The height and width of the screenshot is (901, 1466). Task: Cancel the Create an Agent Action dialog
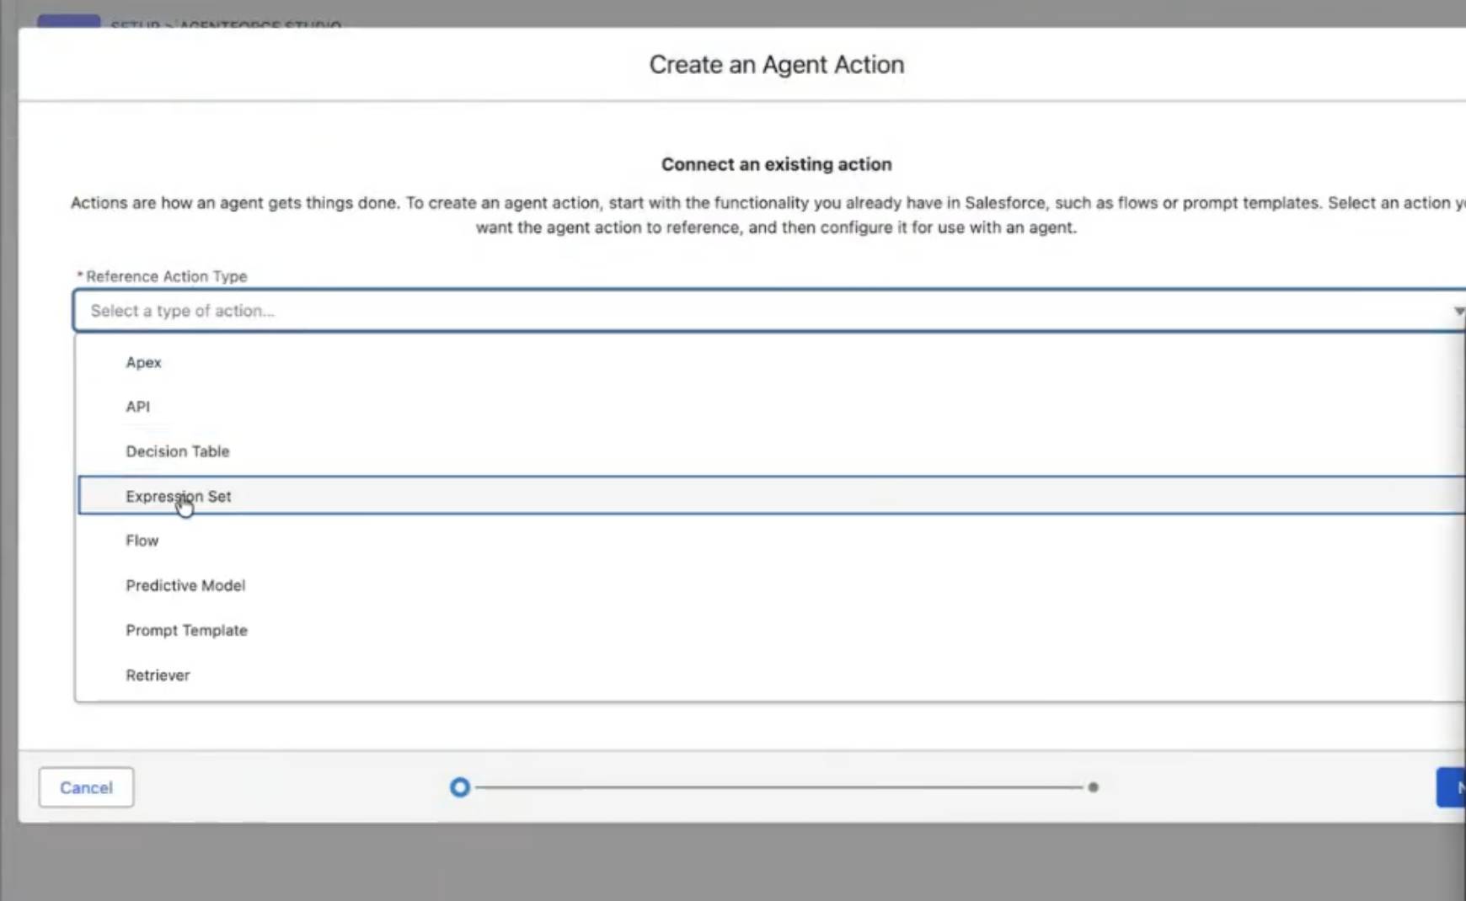coord(86,787)
